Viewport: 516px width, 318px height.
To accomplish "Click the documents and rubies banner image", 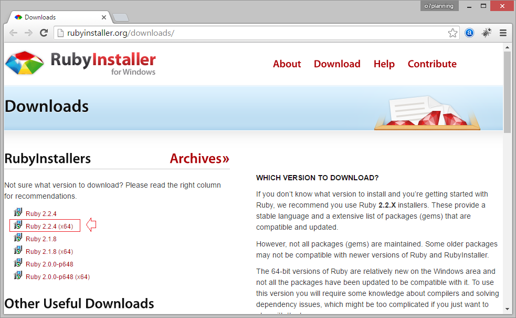I will point(427,112).
